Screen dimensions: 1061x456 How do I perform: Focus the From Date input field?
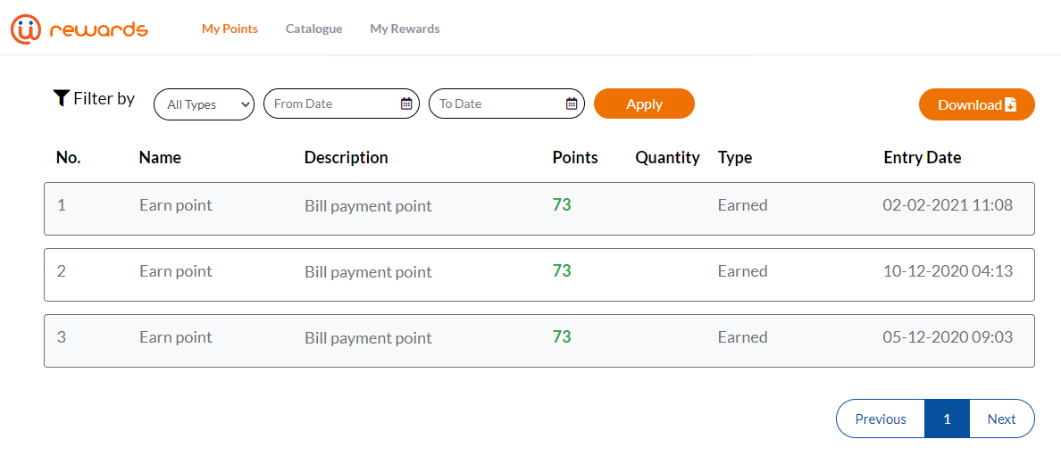pos(341,104)
